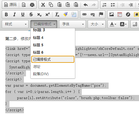Image resolution: width=139 pixels, height=115 pixels.
Task: Open the text color picker
Action: click(113, 24)
